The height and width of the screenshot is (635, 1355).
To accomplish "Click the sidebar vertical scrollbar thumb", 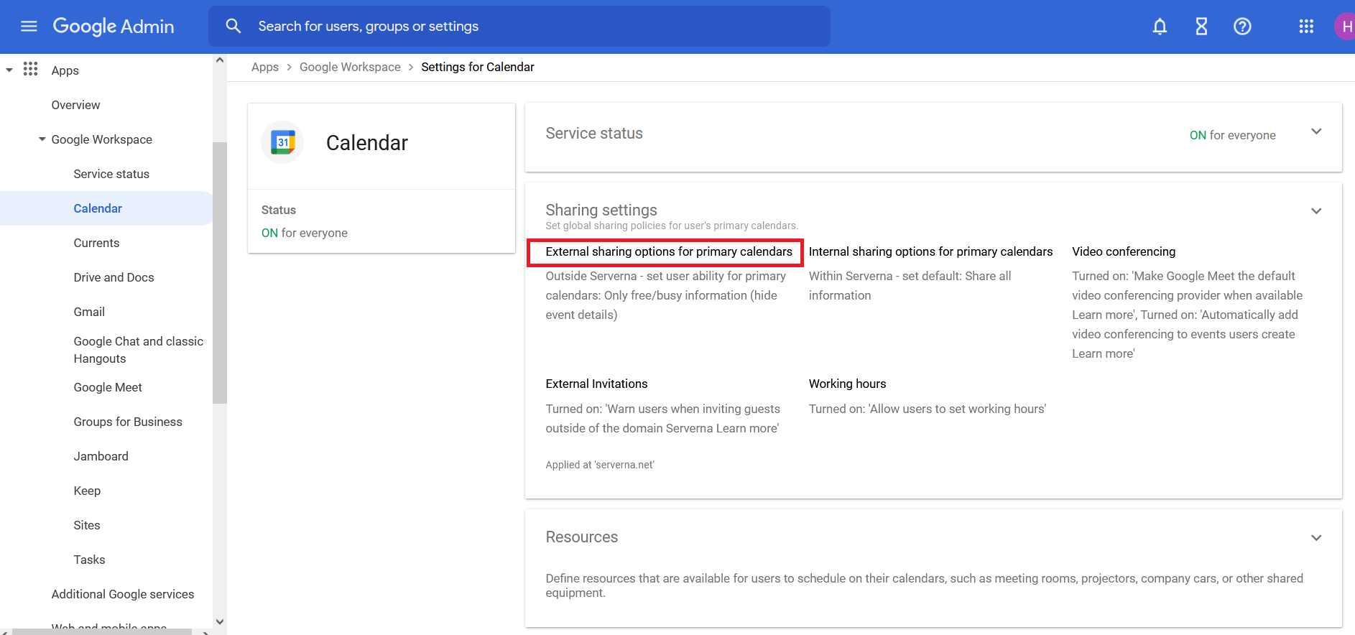I will coord(220,273).
